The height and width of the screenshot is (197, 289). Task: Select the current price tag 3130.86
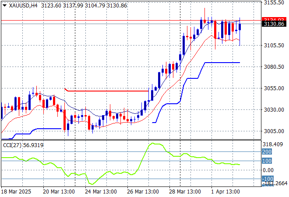click(275, 24)
